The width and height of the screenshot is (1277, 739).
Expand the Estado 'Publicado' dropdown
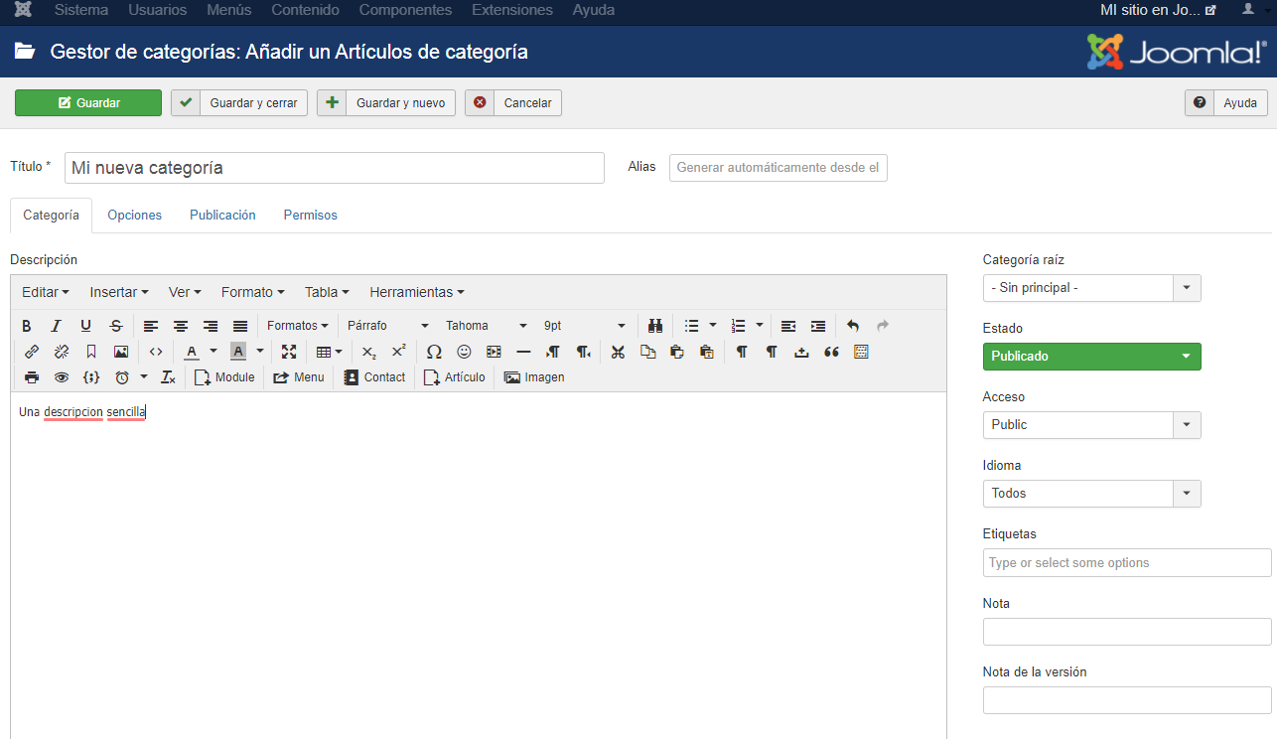coord(1091,357)
